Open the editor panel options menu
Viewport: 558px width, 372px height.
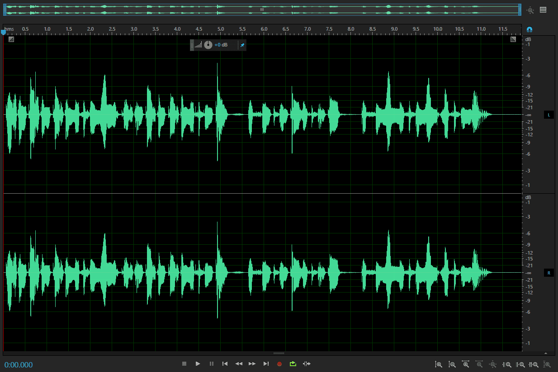pos(543,9)
